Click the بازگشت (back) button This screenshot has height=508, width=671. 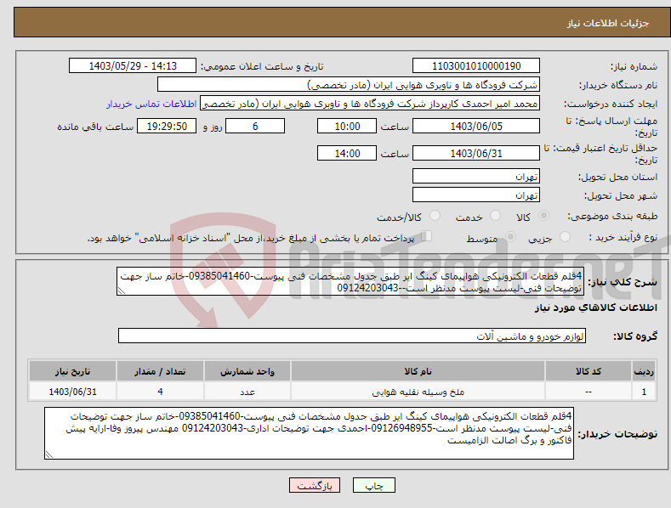[315, 485]
